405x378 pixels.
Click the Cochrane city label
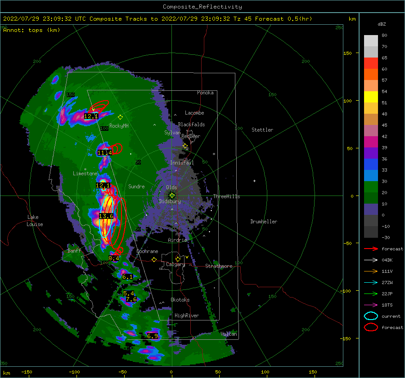[x=147, y=251]
